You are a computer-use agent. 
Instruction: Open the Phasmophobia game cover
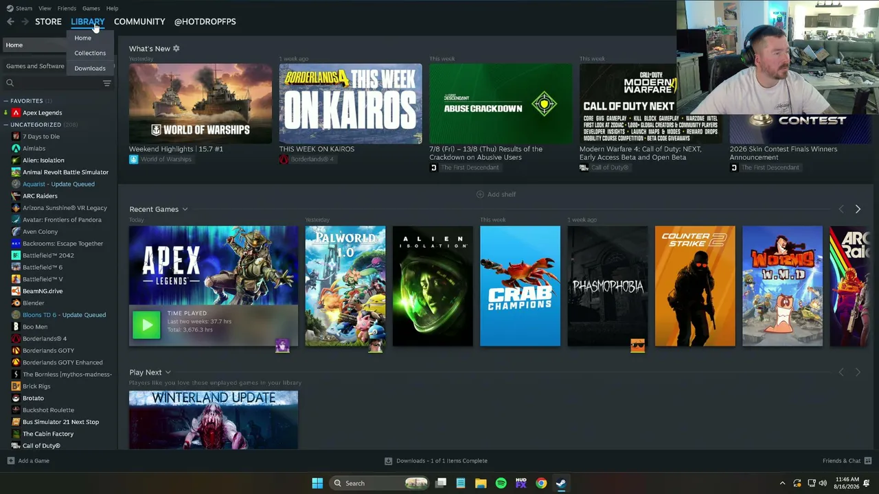click(608, 286)
